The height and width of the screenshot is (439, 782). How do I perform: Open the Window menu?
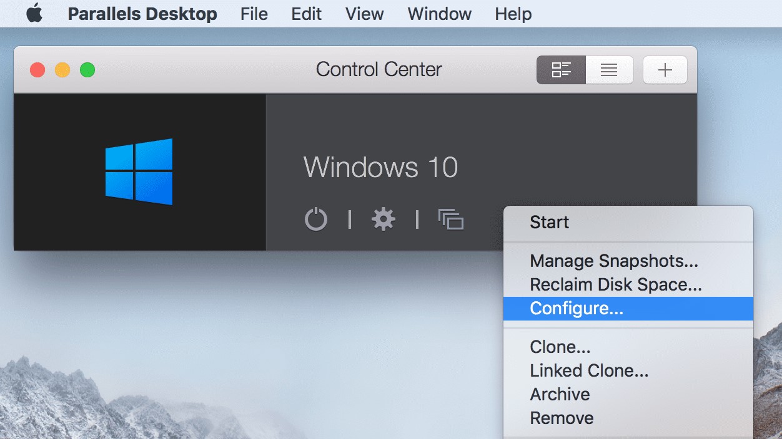440,14
